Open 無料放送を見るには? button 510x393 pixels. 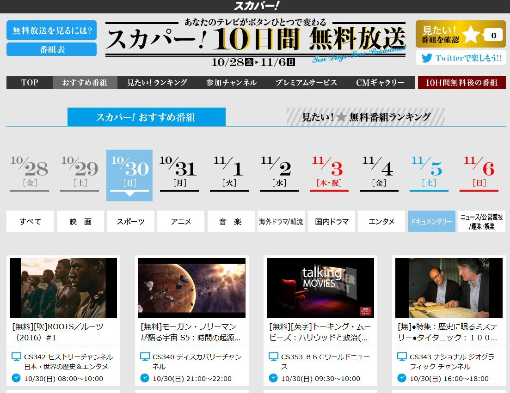52,30
